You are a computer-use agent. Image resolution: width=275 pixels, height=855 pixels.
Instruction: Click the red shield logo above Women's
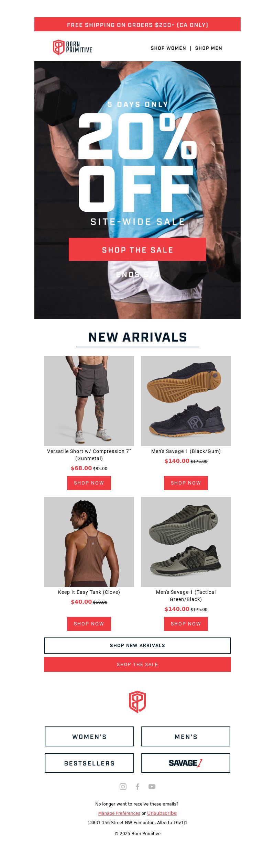pyautogui.click(x=137, y=702)
